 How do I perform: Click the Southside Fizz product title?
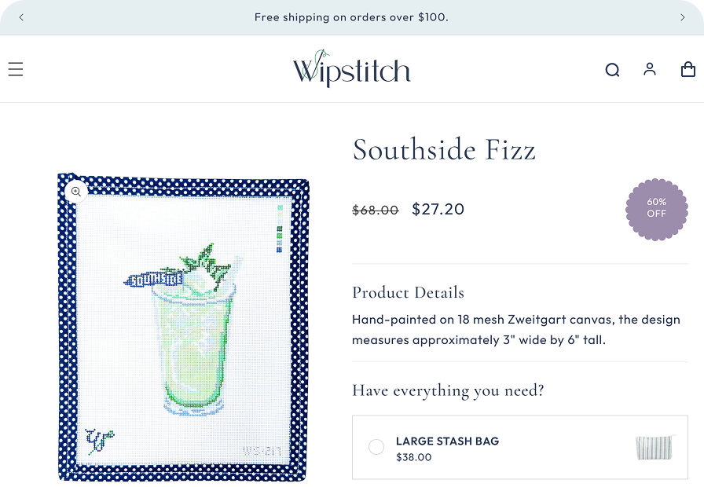[x=444, y=149]
